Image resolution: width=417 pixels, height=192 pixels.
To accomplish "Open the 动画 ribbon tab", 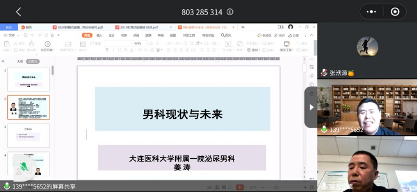I will click(136, 35).
